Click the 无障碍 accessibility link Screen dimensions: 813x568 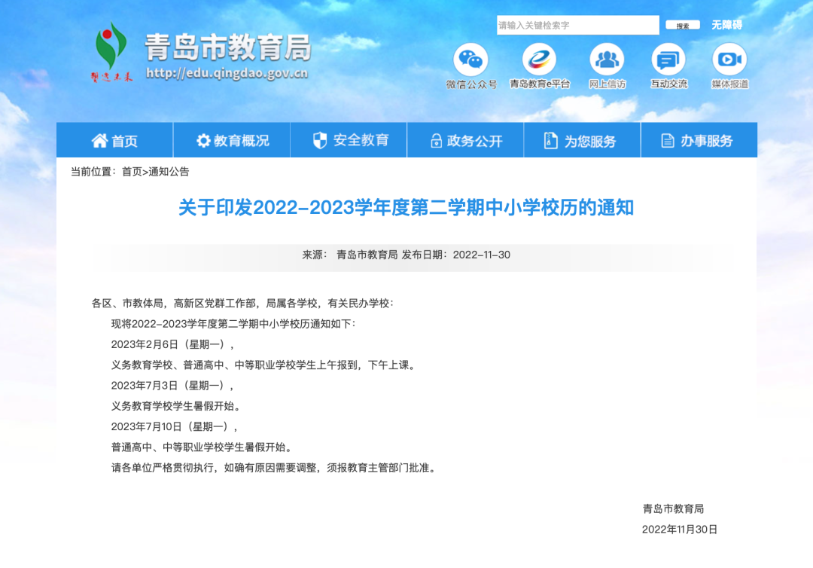[x=726, y=25]
